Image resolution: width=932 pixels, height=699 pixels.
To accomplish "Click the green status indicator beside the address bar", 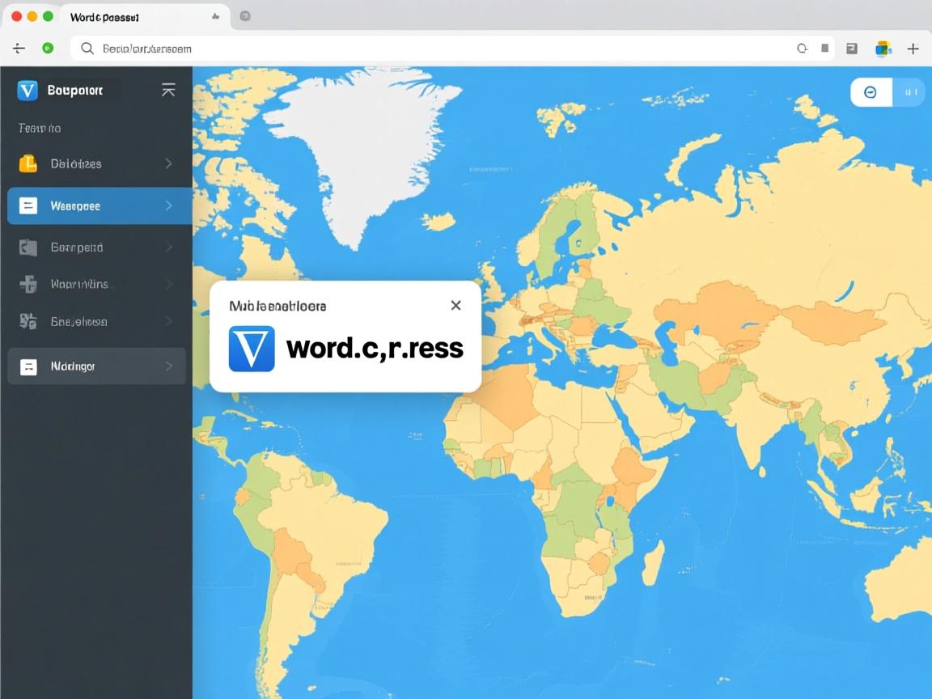I will click(48, 48).
